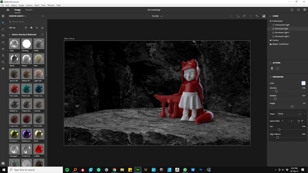
Task: Choose the Sampler eyedropper tool
Action: tap(3, 36)
